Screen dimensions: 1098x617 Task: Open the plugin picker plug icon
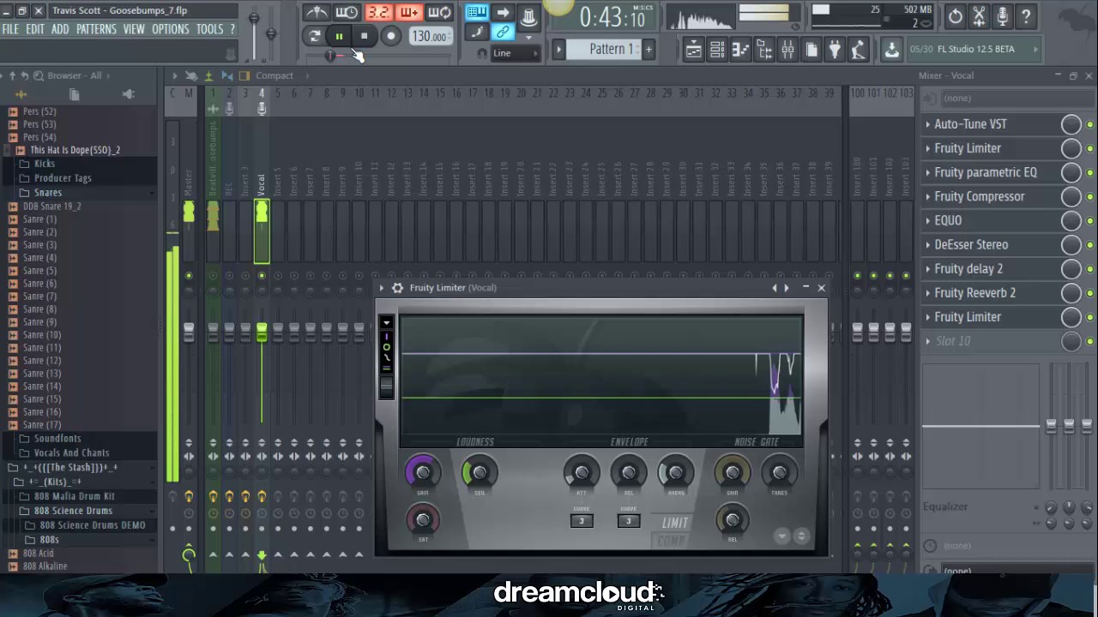coord(834,50)
